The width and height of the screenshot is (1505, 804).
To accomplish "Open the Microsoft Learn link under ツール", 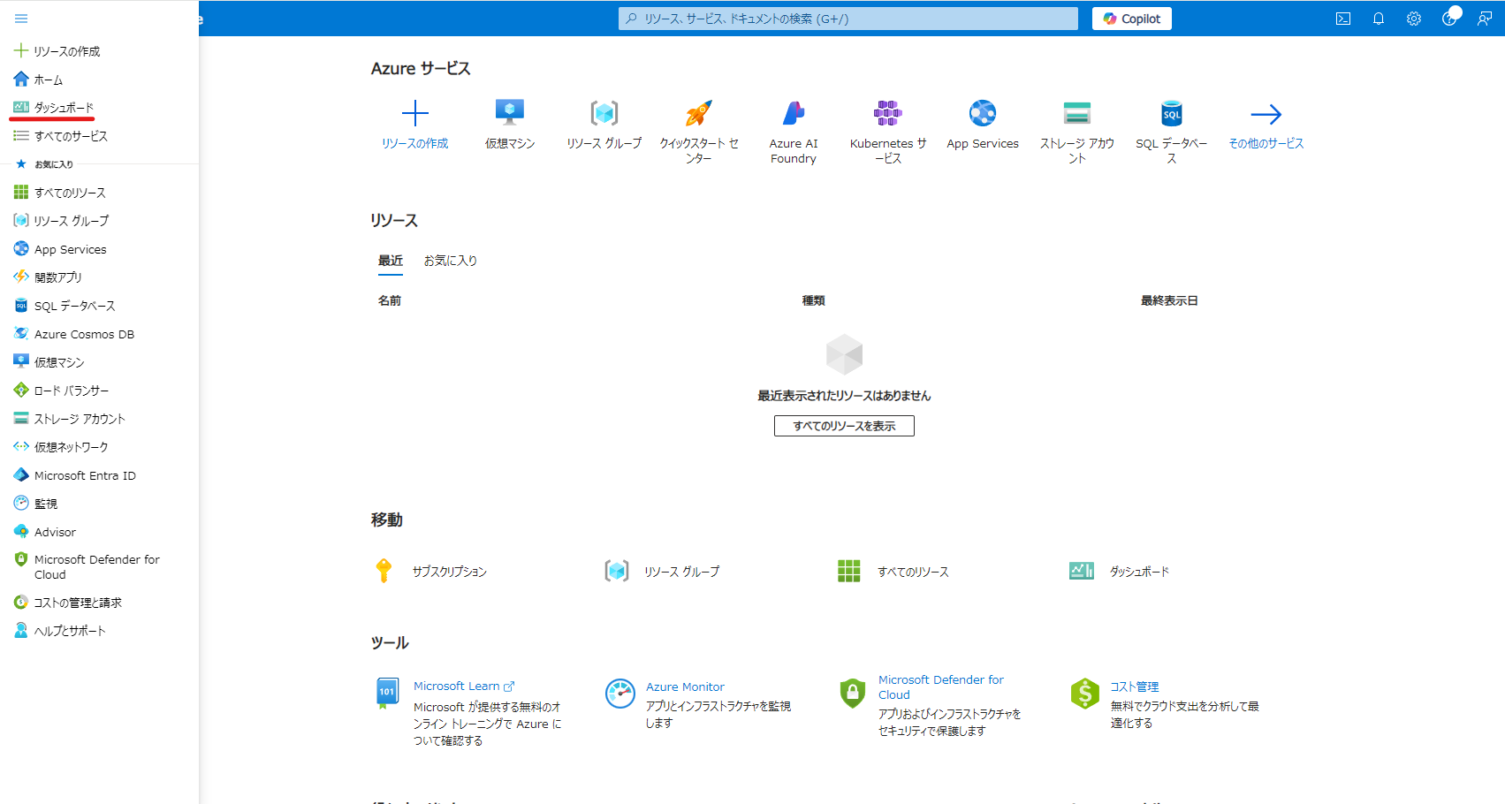I will 464,686.
